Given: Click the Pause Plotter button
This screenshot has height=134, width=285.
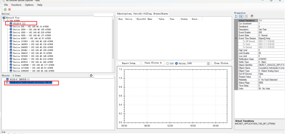Looking at the screenshot, I should (153, 63).
